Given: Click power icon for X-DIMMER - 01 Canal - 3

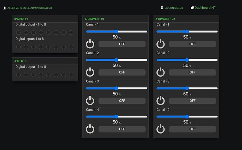Looking at the screenshot, I should click(90, 101).
